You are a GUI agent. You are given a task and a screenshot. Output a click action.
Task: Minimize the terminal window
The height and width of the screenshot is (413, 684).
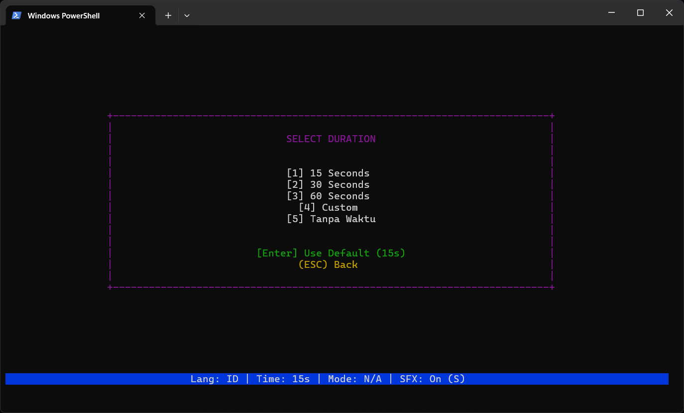click(x=612, y=13)
